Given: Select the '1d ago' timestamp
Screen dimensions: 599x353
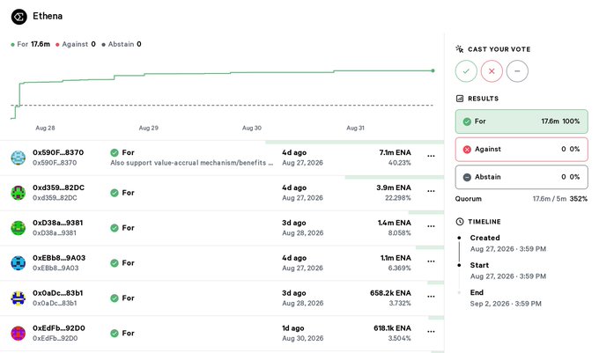Looking at the screenshot, I should click(293, 328).
